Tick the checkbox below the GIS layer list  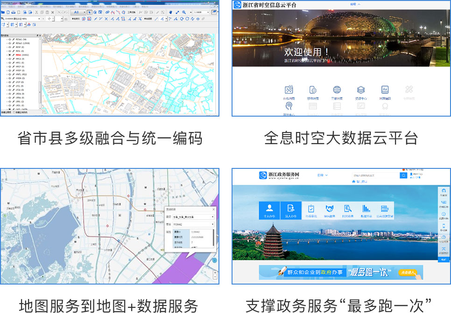click(x=14, y=112)
